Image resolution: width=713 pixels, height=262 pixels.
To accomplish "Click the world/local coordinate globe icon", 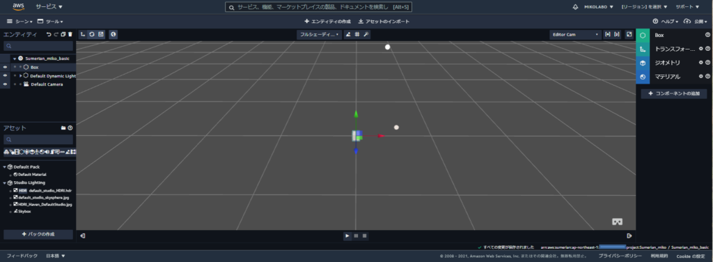I will click(x=113, y=35).
